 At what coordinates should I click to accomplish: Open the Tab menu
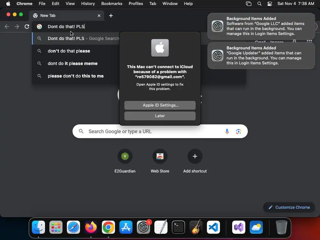tap(152, 3)
